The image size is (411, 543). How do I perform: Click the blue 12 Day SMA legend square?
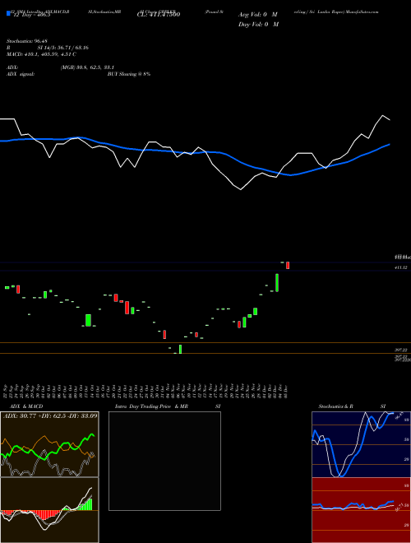click(x=8, y=13)
